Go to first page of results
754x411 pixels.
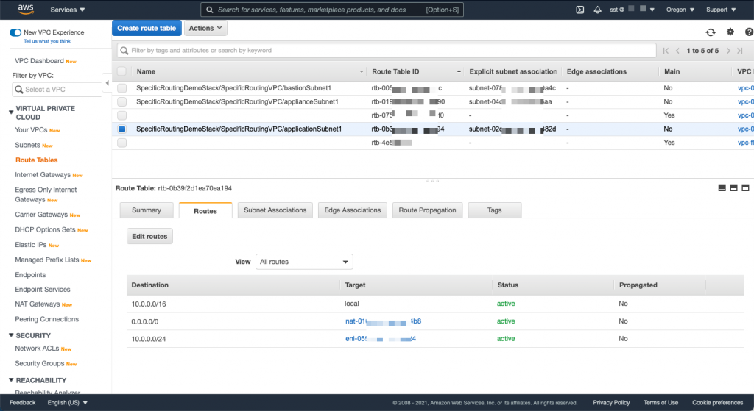666,51
